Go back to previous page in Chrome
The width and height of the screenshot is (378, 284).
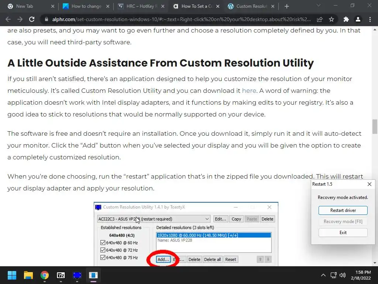[x=8, y=19]
